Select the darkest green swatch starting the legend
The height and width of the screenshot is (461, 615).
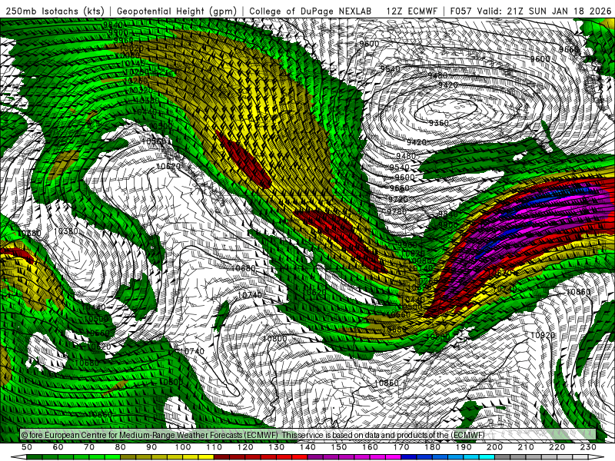point(34,457)
